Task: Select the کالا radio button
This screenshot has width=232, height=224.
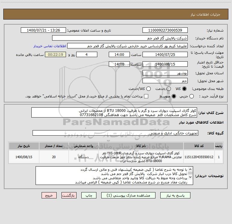Action: (184, 89)
